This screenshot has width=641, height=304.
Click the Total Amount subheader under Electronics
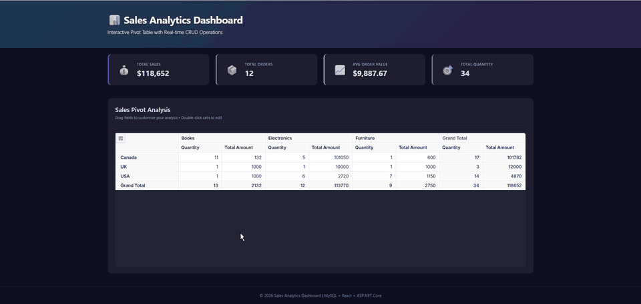(331, 147)
